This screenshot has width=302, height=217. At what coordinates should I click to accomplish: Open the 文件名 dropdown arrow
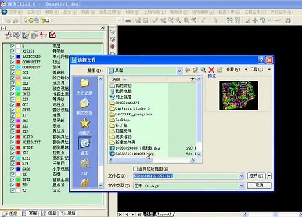pos(242,176)
